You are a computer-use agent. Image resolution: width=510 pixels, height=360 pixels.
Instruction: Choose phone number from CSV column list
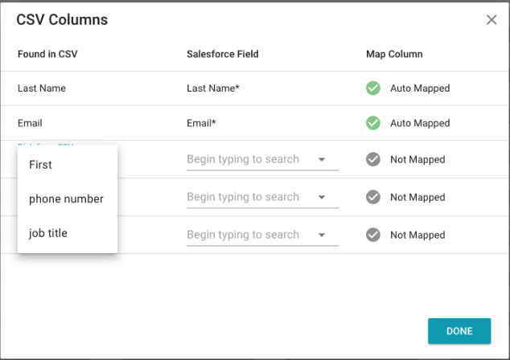coord(68,198)
